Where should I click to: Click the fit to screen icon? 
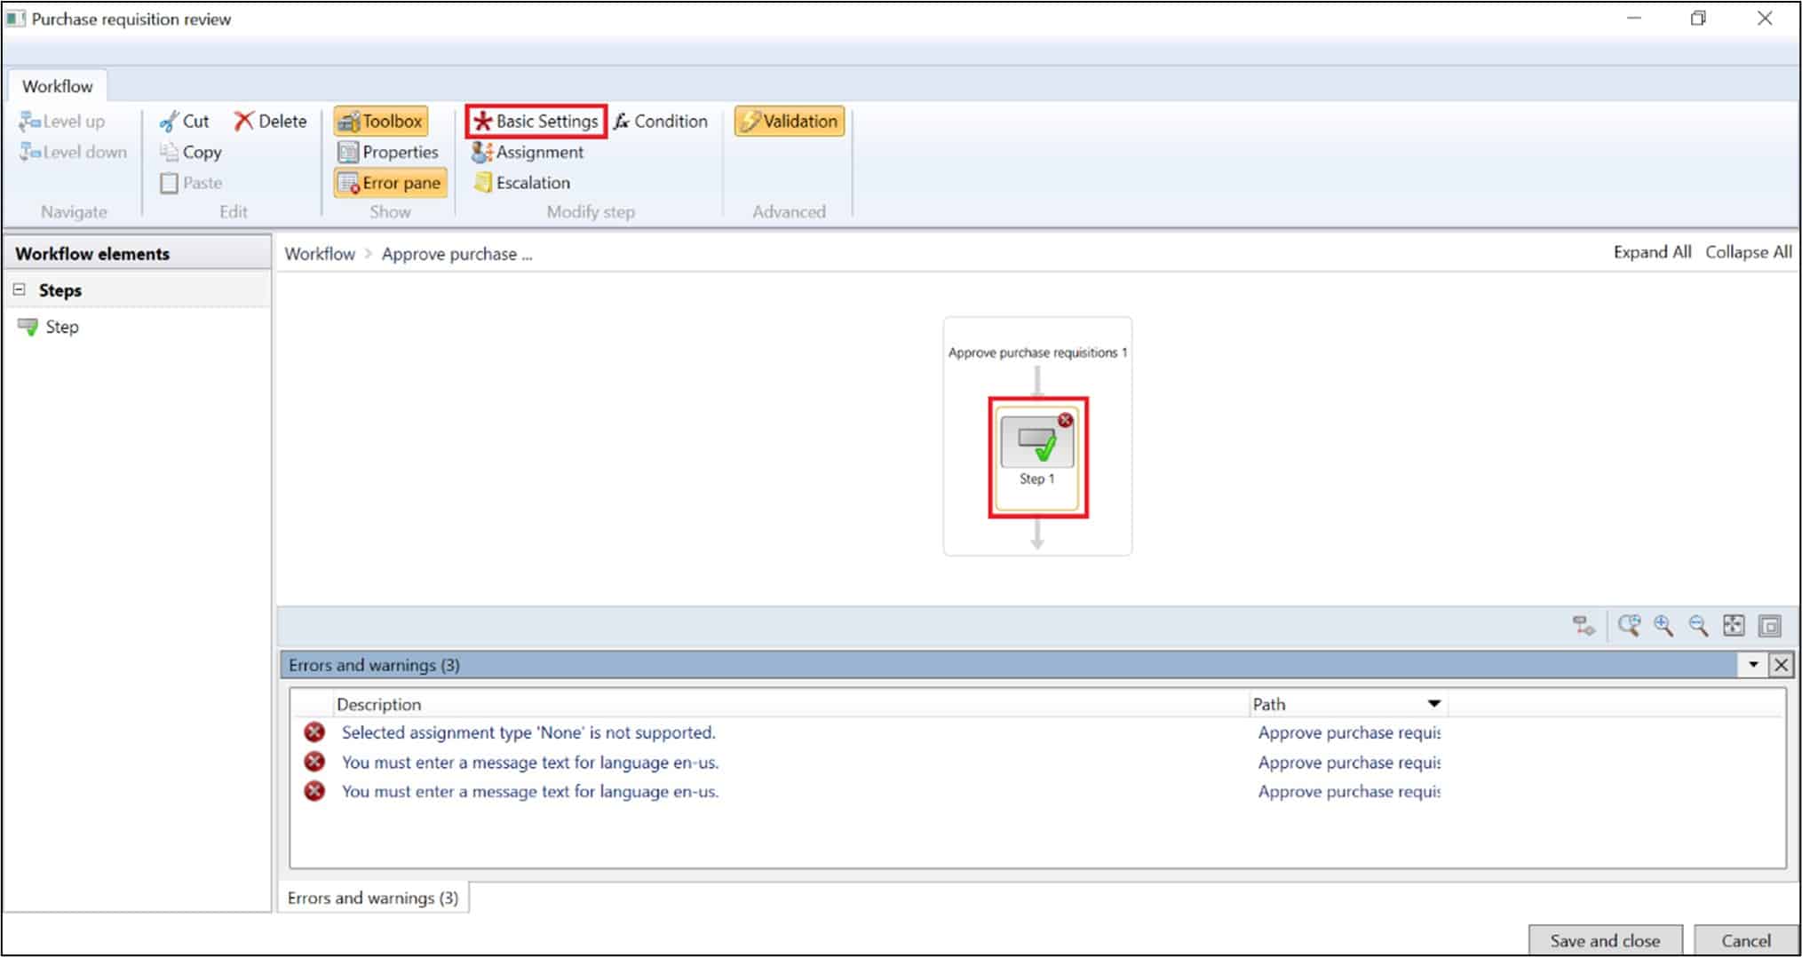point(1734,626)
